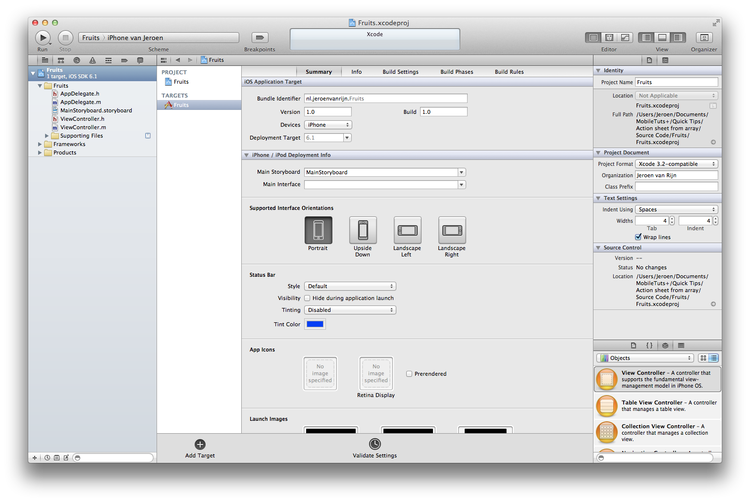This screenshot has width=750, height=502.
Task: Show the Search navigator
Action: (77, 60)
